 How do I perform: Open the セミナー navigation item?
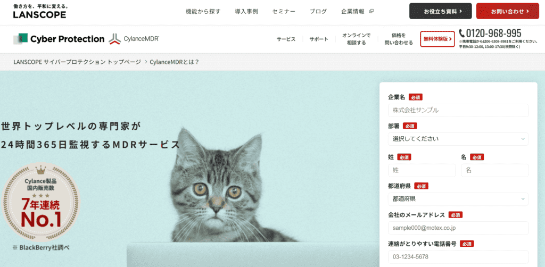click(284, 11)
